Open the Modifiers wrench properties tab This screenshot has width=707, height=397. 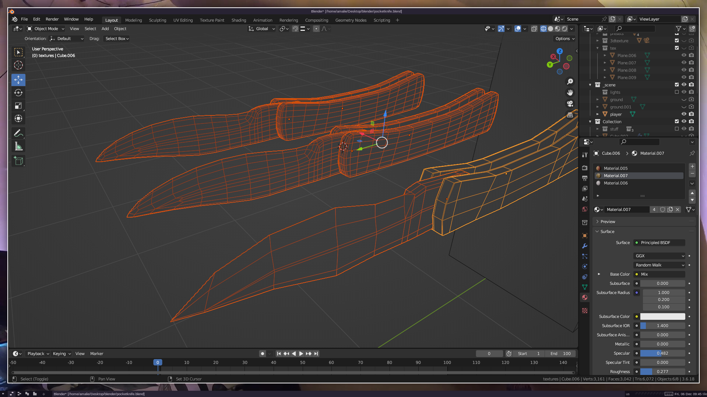point(585,246)
